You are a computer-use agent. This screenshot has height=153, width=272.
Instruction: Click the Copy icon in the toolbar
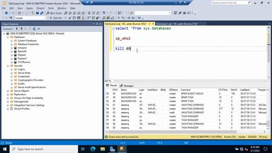click(93, 13)
